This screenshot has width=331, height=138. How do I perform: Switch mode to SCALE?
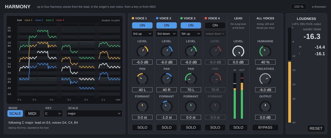15,113
